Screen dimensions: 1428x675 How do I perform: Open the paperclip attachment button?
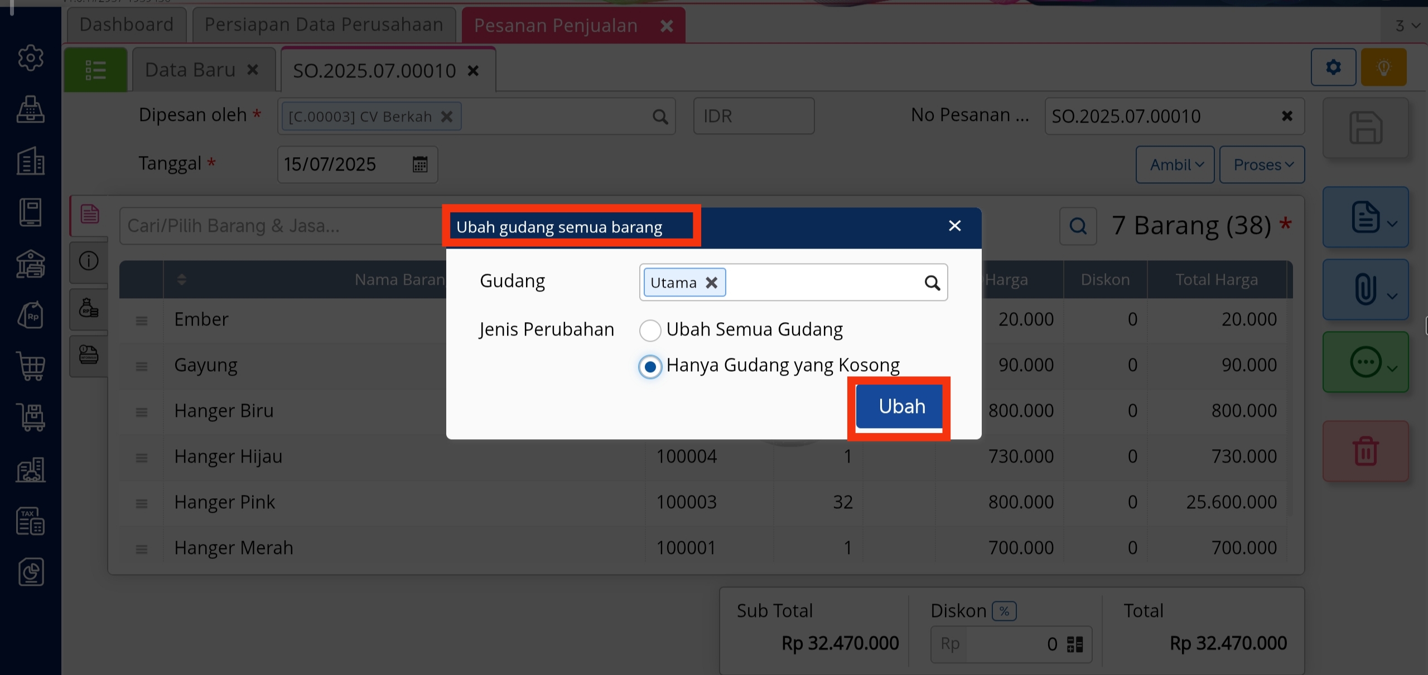[1365, 289]
